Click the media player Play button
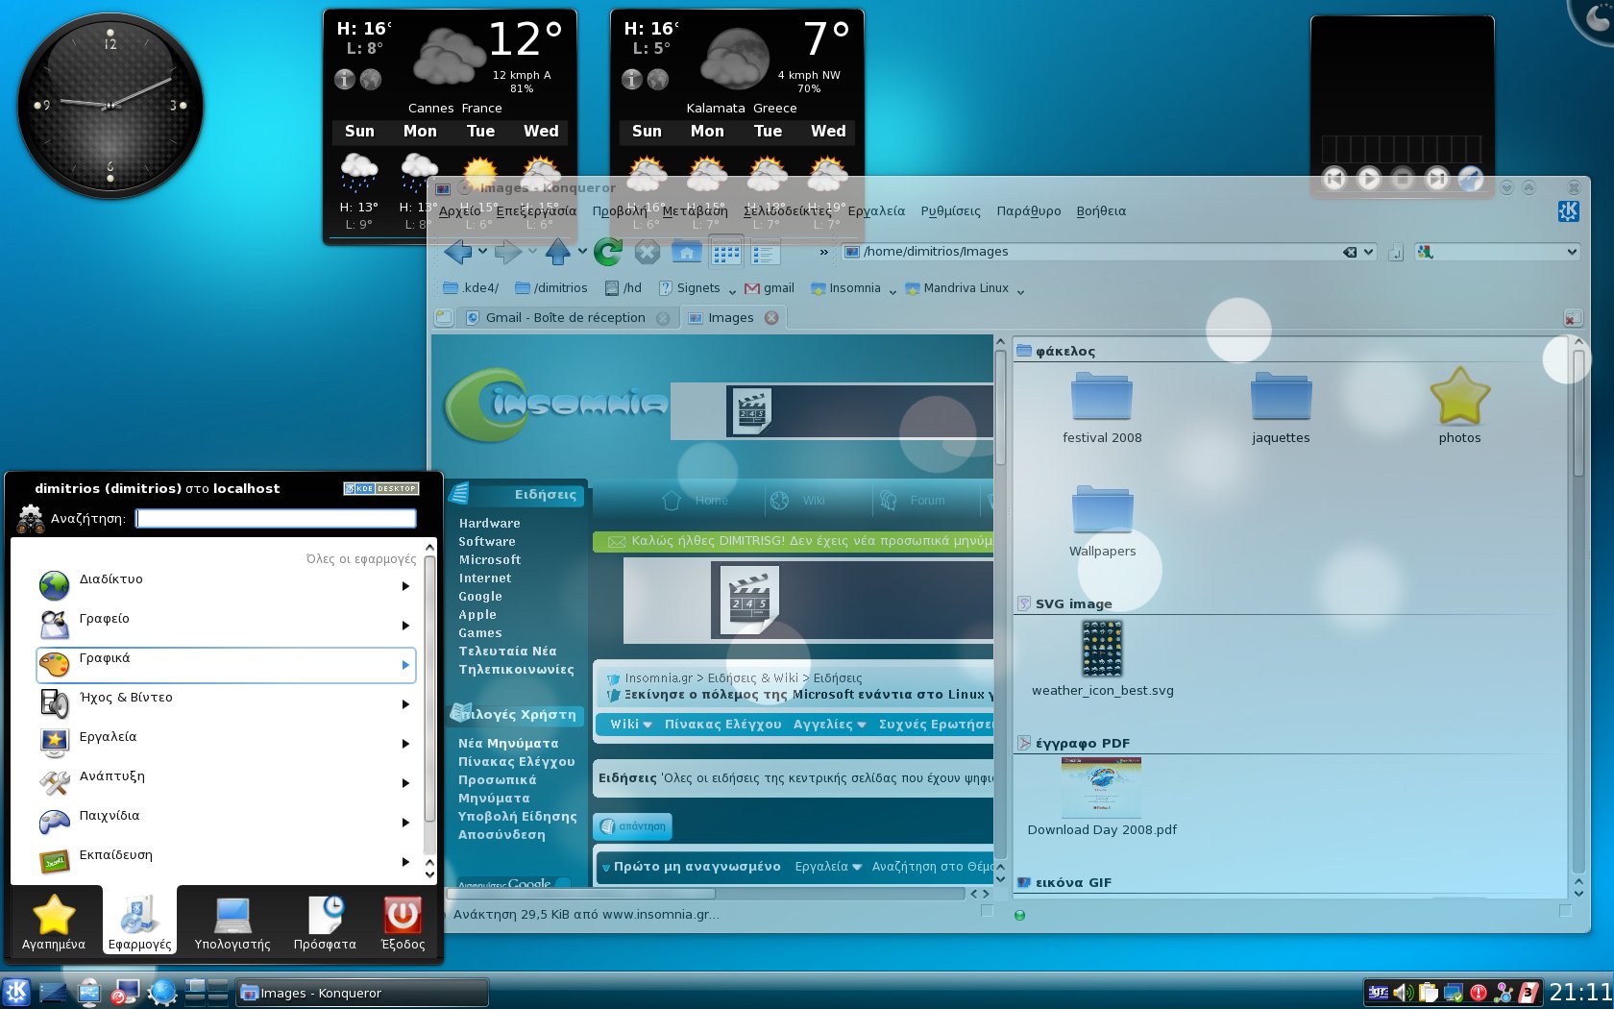1614x1009 pixels. coord(1368,178)
